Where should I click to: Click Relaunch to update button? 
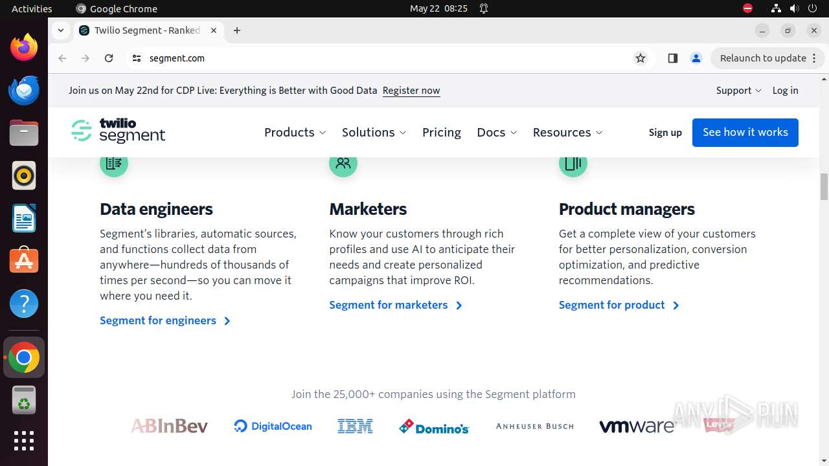pos(767,58)
